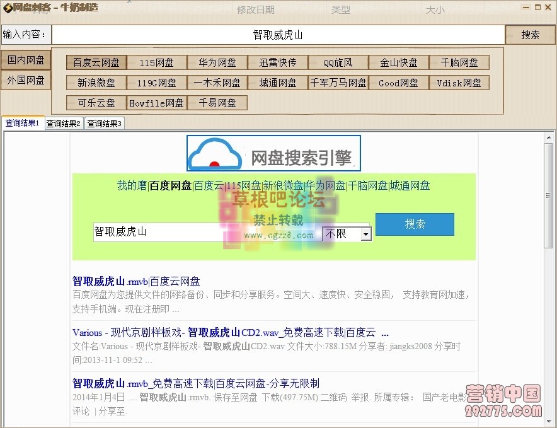This screenshot has width=557, height=428.
Task: Switch to the 外国网盘 panel
Action: pos(25,80)
